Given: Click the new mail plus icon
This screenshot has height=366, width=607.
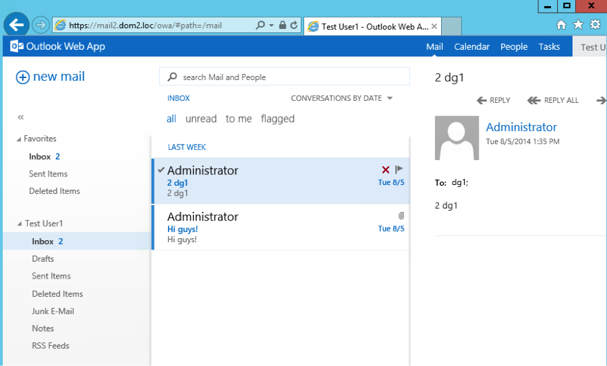Looking at the screenshot, I should click(23, 77).
